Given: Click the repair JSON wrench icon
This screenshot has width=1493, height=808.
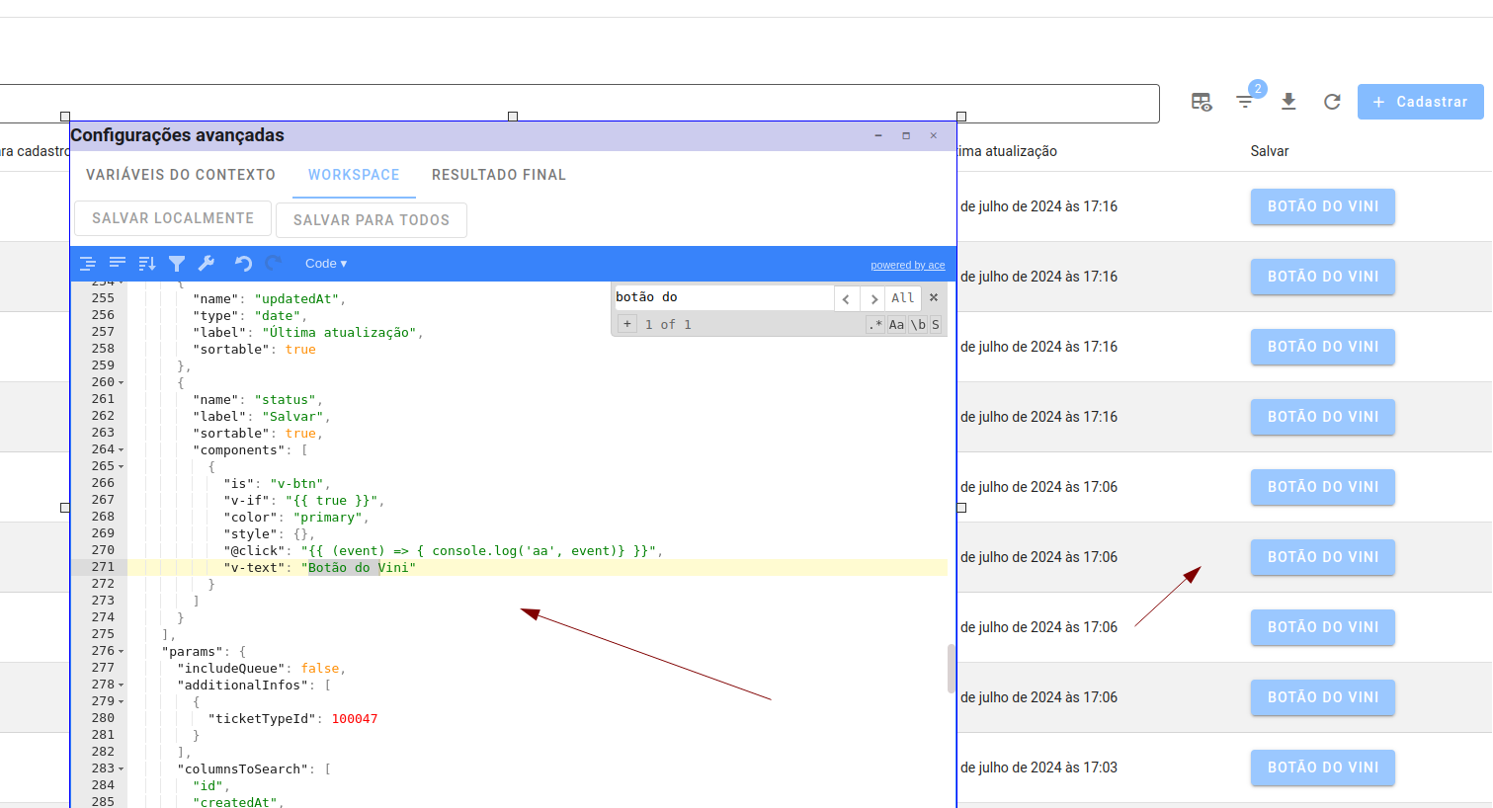Looking at the screenshot, I should click(x=207, y=263).
